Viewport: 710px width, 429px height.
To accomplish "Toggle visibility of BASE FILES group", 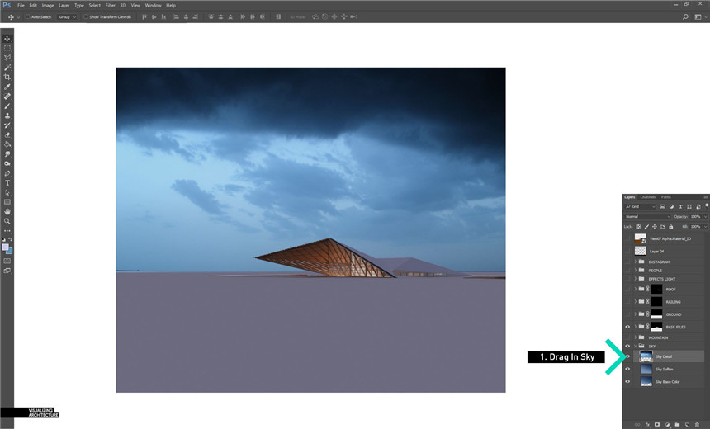I will click(x=627, y=327).
